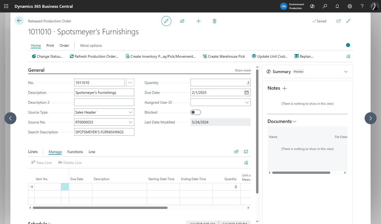Click the page vertical scrollbar thumb
Image resolution: width=381 pixels, height=224 pixels.
[x=257, y=131]
